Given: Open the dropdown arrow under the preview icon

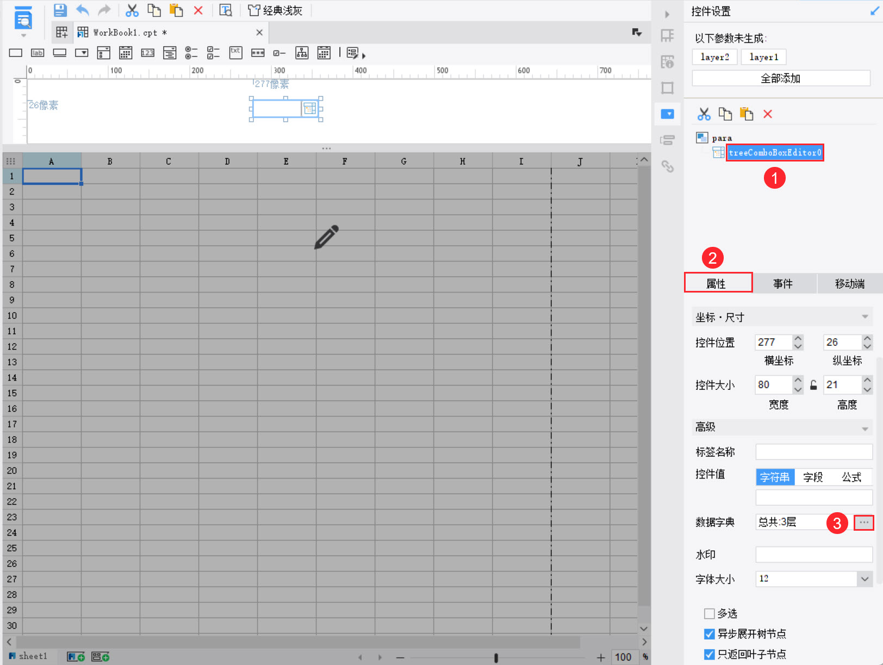Looking at the screenshot, I should (23, 35).
